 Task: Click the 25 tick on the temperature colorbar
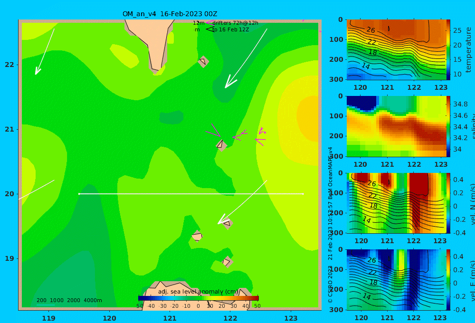(457, 30)
